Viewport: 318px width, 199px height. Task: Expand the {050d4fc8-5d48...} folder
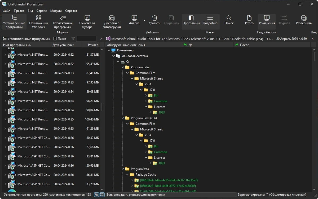tap(132, 186)
